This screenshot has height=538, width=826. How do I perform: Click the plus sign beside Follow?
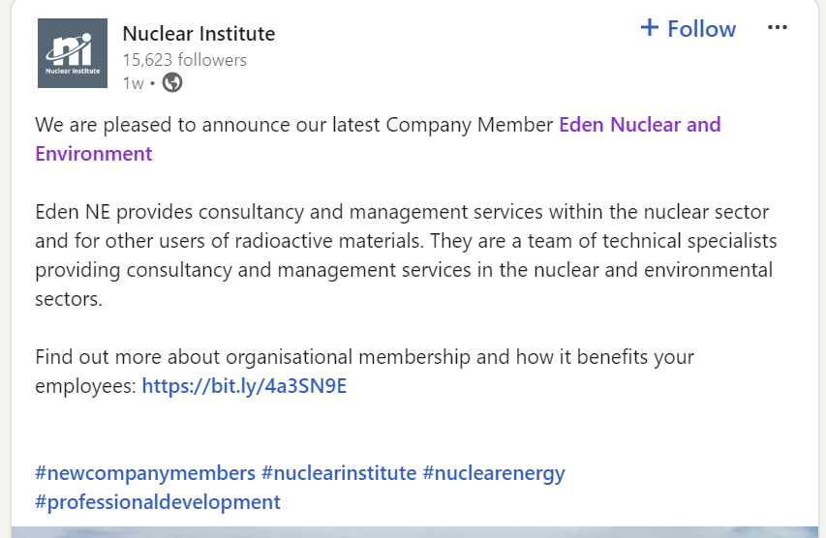pos(649,28)
